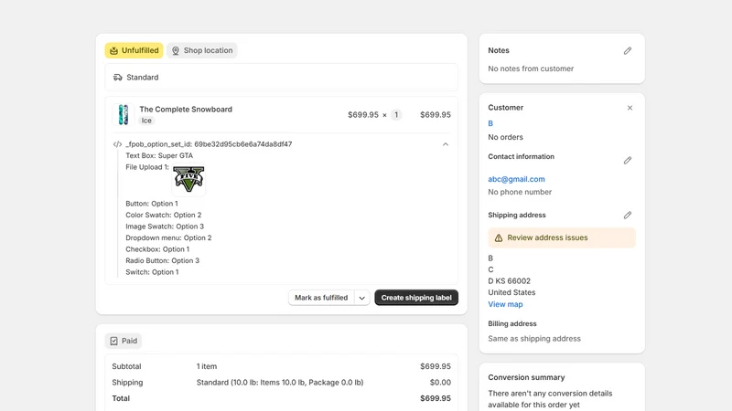The height and width of the screenshot is (411, 732).
Task: Click the 'No orders' text
Action: tap(506, 137)
